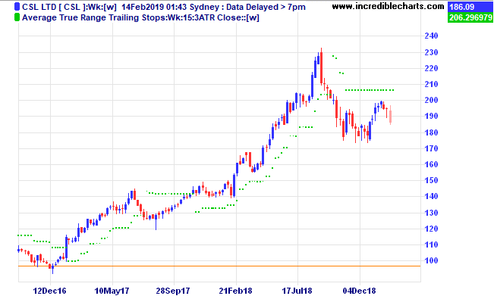494x299 pixels.
Task: Click the tall red candle at the 230 peak
Action: click(321, 67)
